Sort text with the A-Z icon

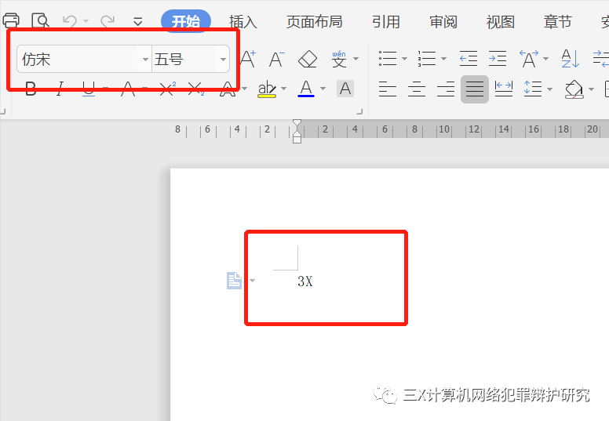[571, 59]
